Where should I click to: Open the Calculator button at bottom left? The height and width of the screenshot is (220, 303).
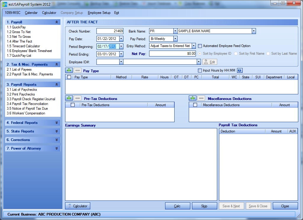click(x=78, y=206)
